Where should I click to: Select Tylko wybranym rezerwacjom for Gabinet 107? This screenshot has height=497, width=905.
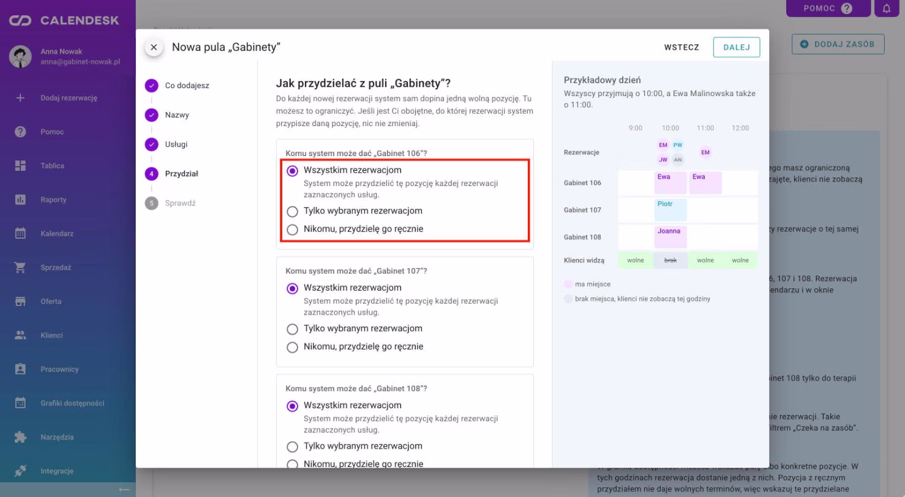click(x=293, y=329)
